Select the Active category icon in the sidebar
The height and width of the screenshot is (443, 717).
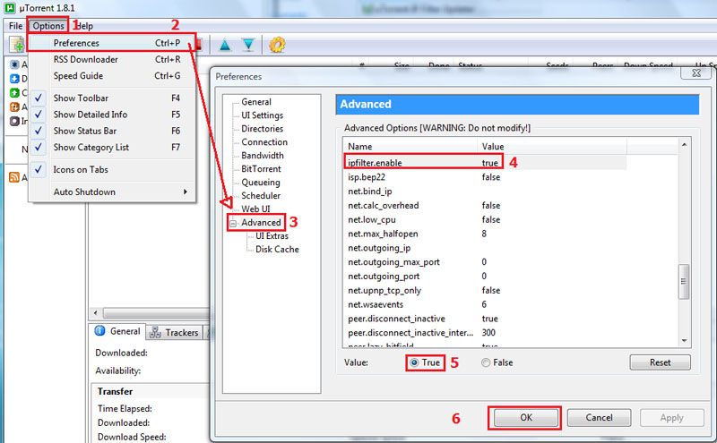14,106
